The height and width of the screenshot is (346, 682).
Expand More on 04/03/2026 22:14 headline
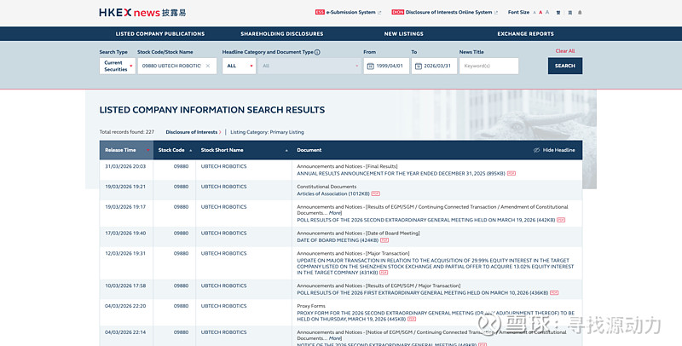tap(335, 338)
